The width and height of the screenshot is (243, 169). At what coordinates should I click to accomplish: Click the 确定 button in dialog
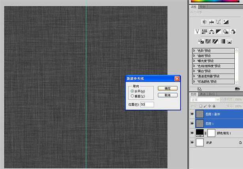167,88
